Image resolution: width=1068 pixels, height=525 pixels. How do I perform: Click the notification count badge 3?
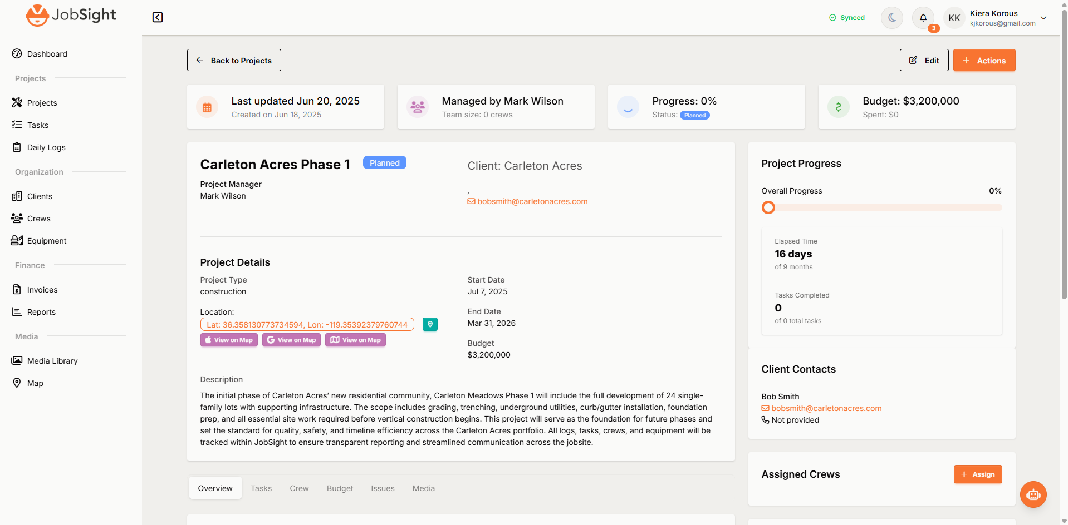point(934,28)
